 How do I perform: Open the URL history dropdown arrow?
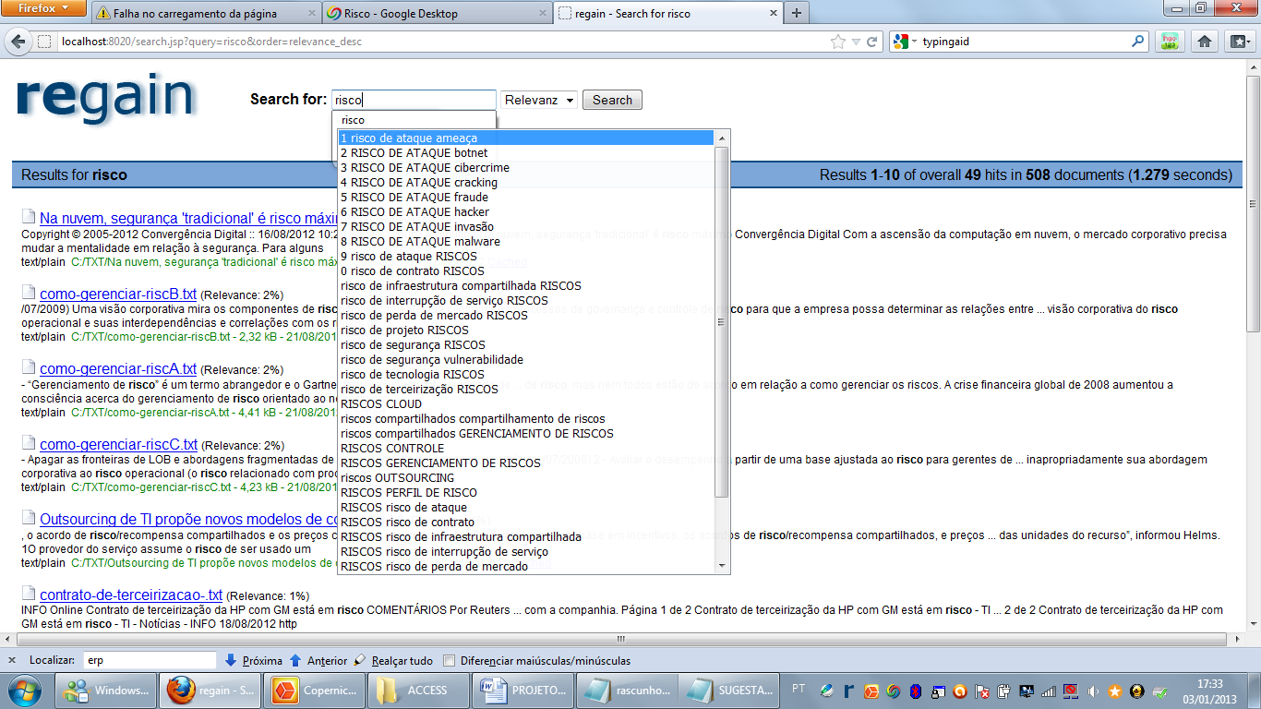856,42
